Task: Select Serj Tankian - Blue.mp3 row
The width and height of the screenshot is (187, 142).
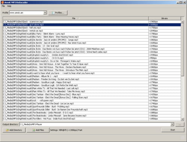Action: (92, 95)
